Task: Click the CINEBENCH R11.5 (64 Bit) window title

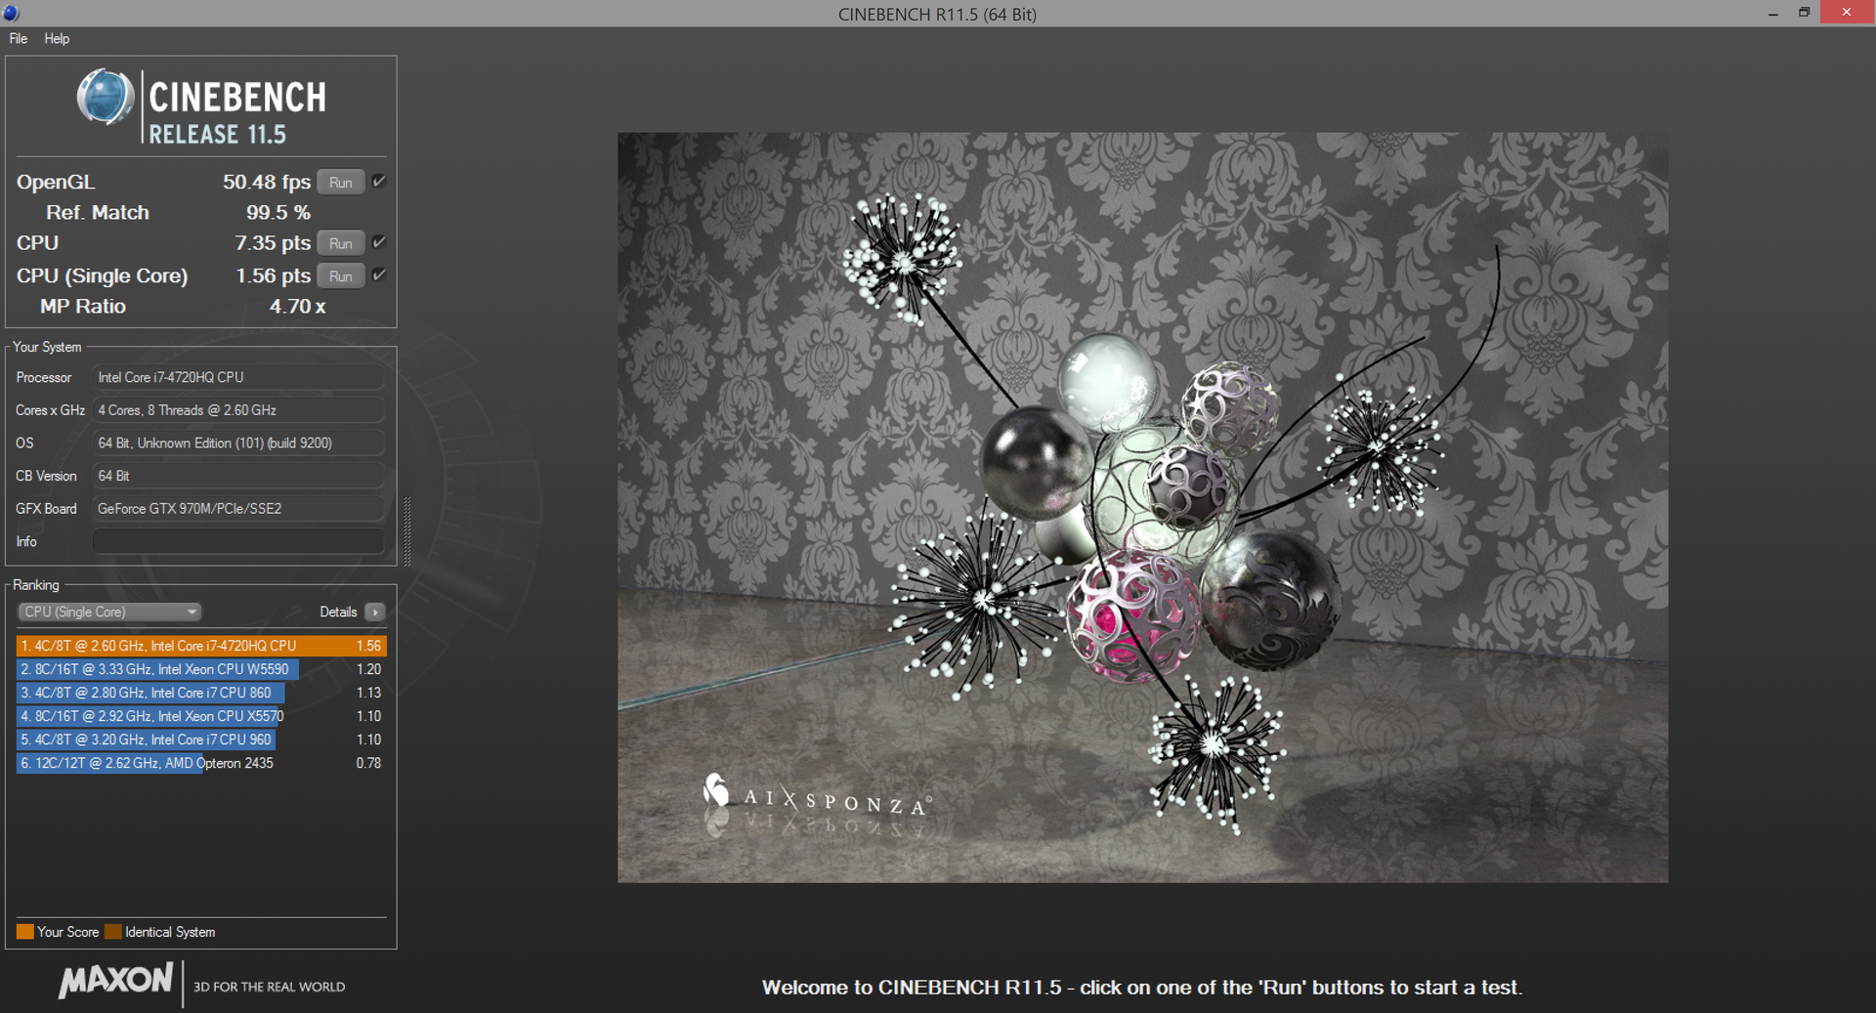Action: click(x=937, y=14)
